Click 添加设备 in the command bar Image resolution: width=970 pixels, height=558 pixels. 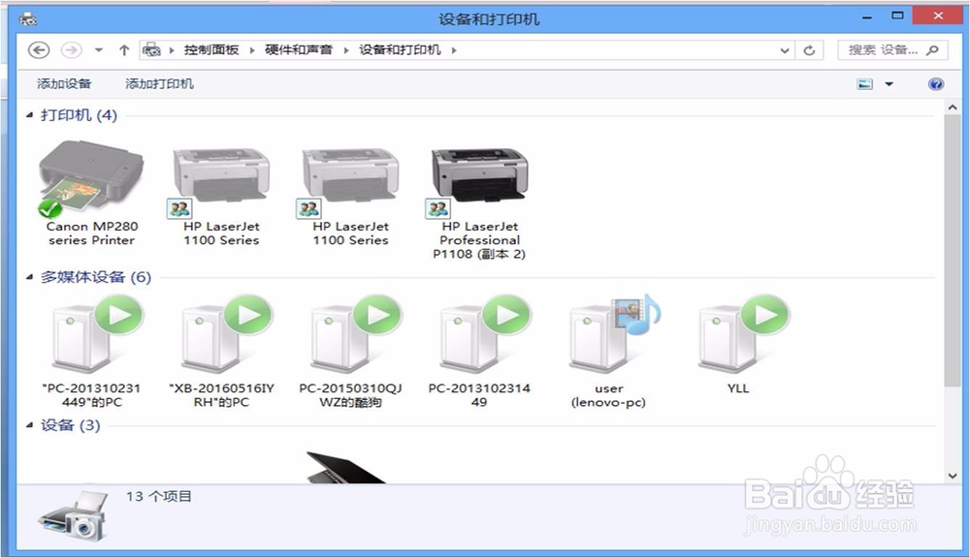click(64, 84)
